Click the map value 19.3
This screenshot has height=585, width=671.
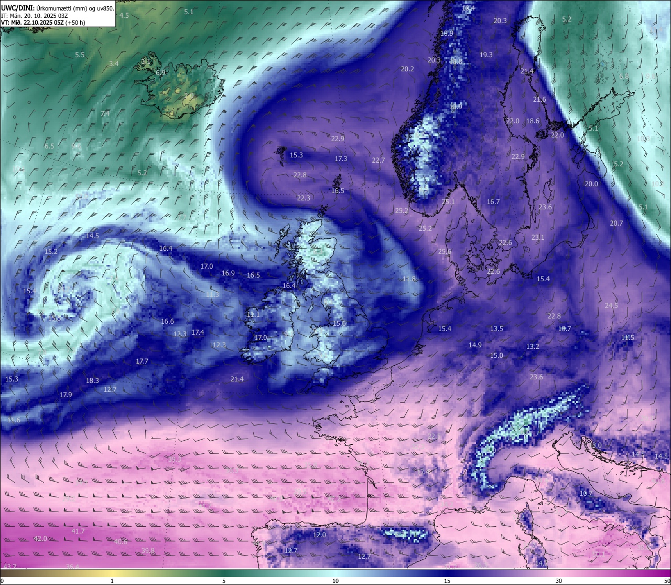[486, 55]
